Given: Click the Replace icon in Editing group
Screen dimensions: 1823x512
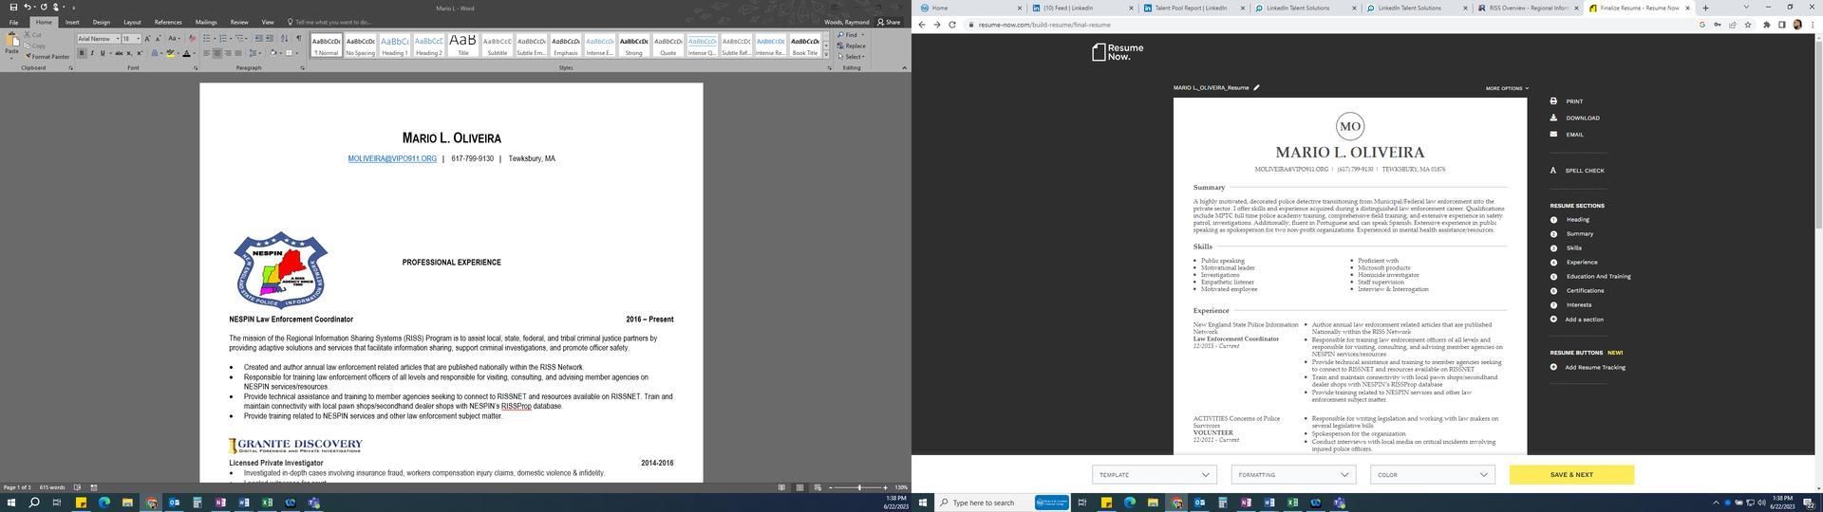Looking at the screenshot, I should [x=840, y=46].
